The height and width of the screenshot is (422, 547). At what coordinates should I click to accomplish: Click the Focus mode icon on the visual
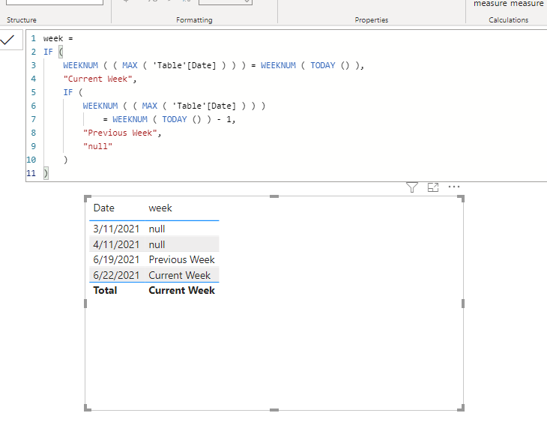[x=433, y=187]
